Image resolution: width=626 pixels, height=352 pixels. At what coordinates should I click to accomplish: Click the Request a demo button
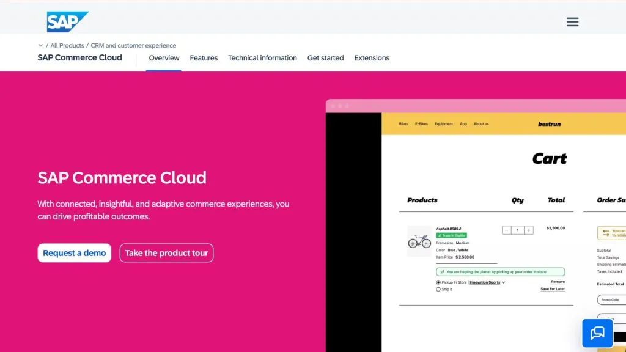[74, 253]
